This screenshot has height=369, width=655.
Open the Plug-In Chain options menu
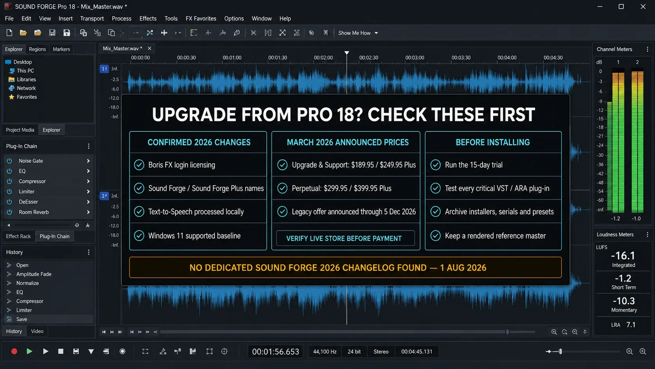click(x=89, y=146)
